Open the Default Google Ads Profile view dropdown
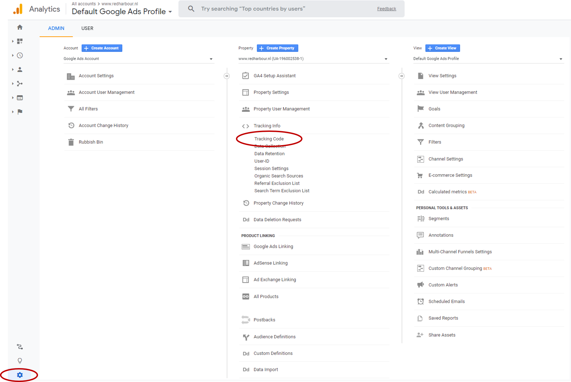The width and height of the screenshot is (571, 382). 488,59
